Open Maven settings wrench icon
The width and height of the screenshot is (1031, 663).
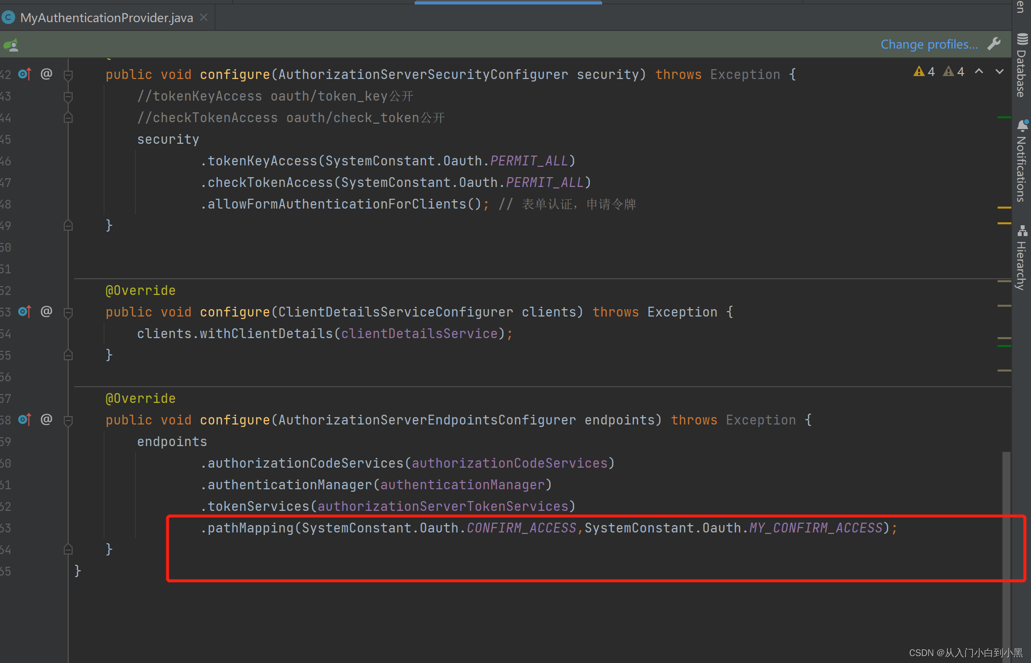click(x=994, y=44)
